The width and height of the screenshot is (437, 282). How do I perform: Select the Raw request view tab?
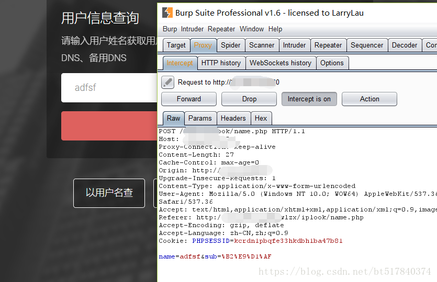tap(173, 118)
